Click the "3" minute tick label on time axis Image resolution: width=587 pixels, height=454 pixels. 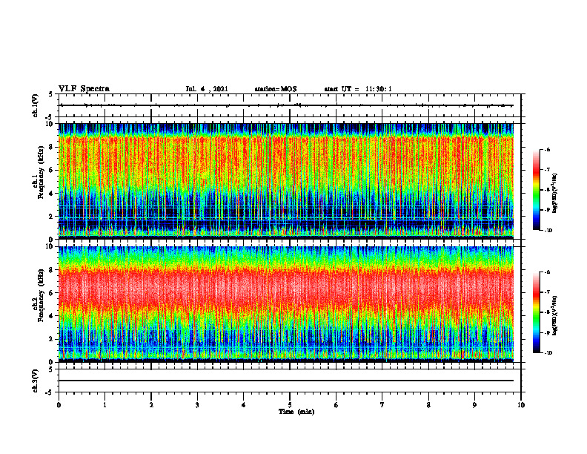[x=197, y=405]
